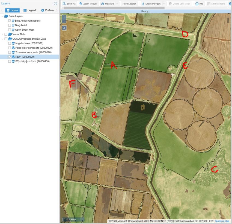Zoom in the map with plus button

click(x=64, y=17)
